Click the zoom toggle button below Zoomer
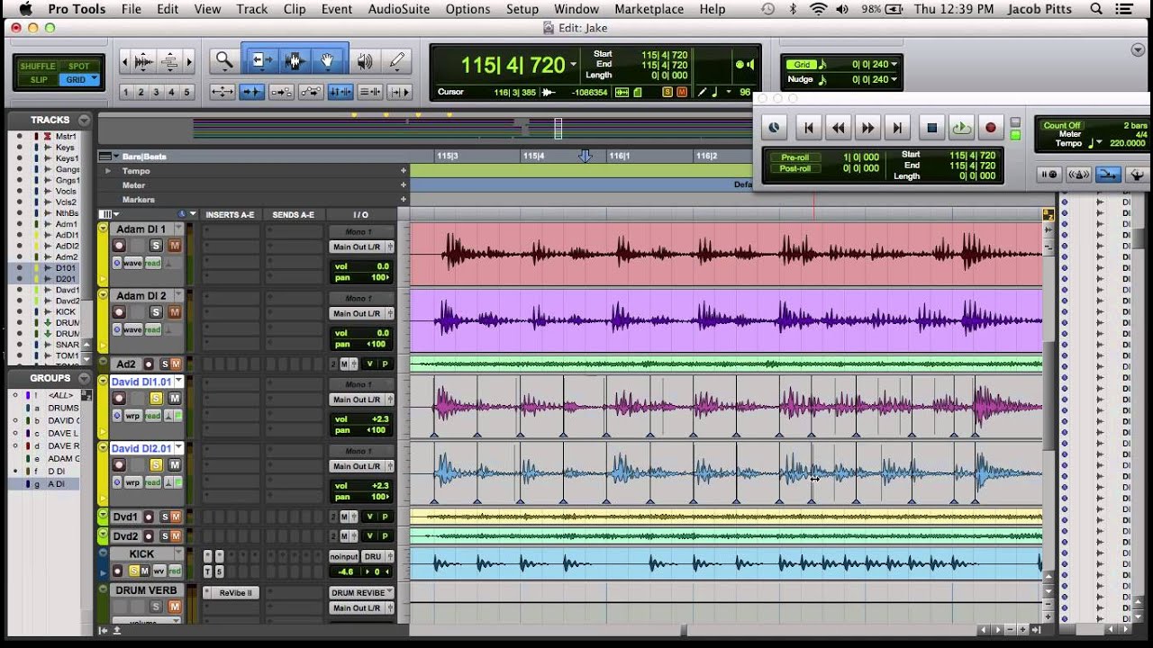1153x648 pixels. (x=222, y=92)
